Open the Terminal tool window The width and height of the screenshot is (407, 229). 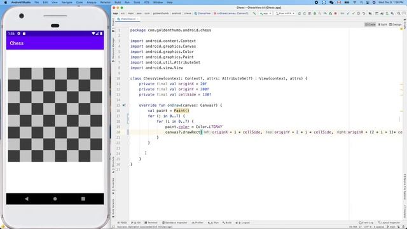point(151,223)
